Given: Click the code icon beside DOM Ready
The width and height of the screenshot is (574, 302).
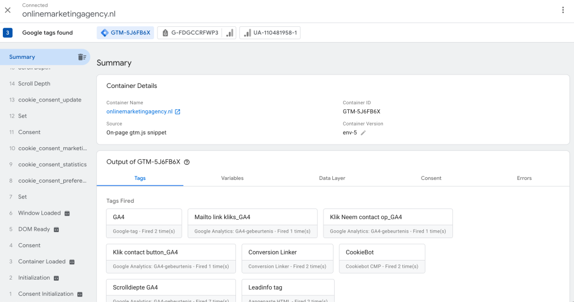Looking at the screenshot, I should point(56,230).
